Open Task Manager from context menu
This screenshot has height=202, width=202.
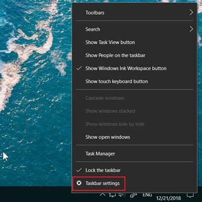coord(134,154)
